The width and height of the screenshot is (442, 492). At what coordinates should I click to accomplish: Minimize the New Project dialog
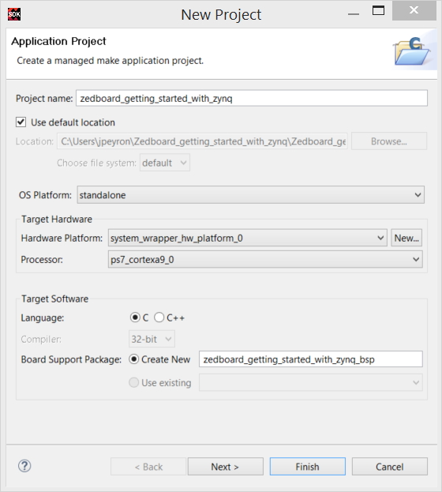pyautogui.click(x=354, y=14)
